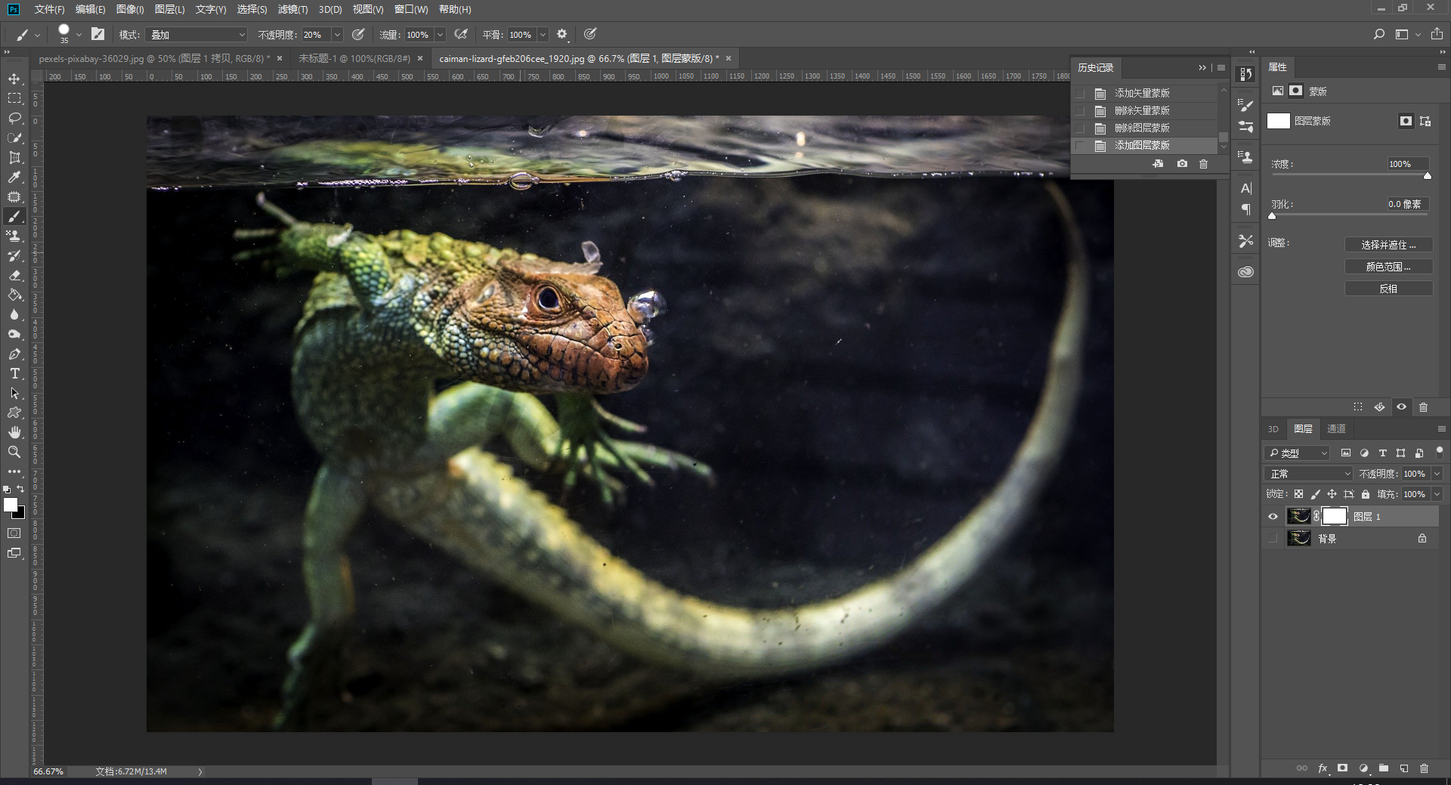Click the foreground color swatch

click(11, 505)
